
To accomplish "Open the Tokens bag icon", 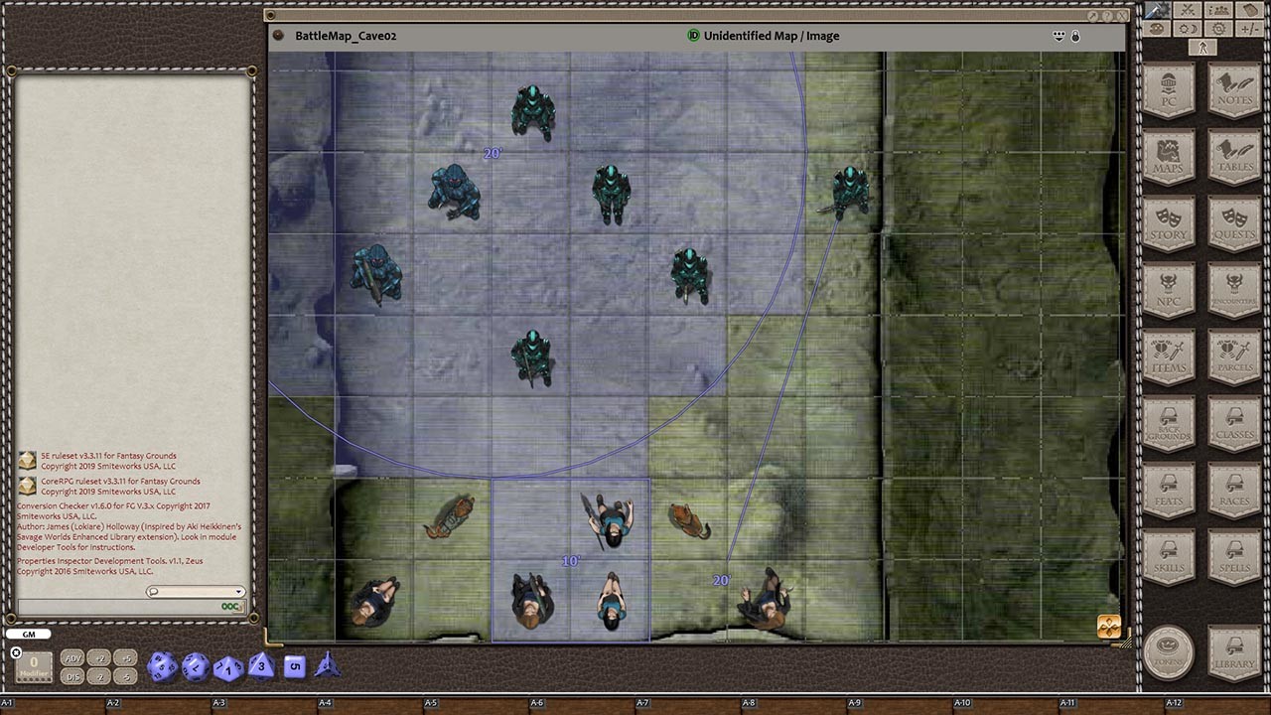I will (1169, 653).
